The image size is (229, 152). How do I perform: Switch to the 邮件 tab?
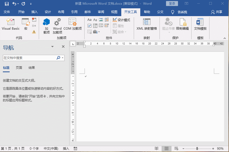pos(88,12)
